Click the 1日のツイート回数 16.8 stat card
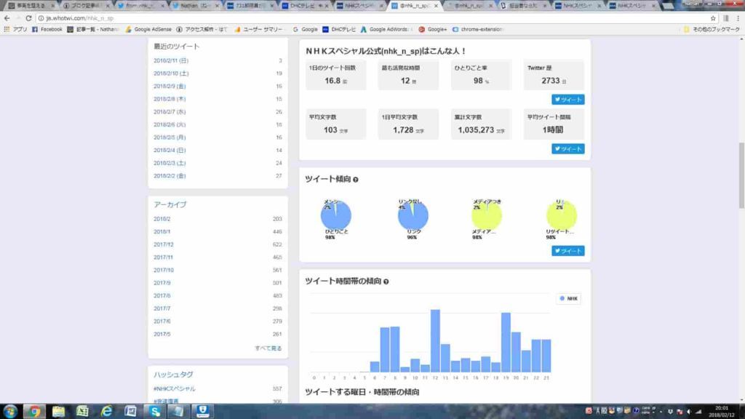This screenshot has width=745, height=419. point(336,75)
